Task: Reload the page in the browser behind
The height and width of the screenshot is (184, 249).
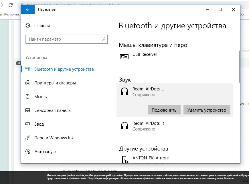Action: coord(11,5)
